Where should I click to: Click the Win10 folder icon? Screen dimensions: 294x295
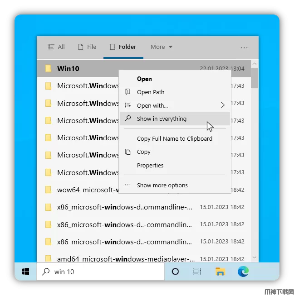(x=48, y=69)
